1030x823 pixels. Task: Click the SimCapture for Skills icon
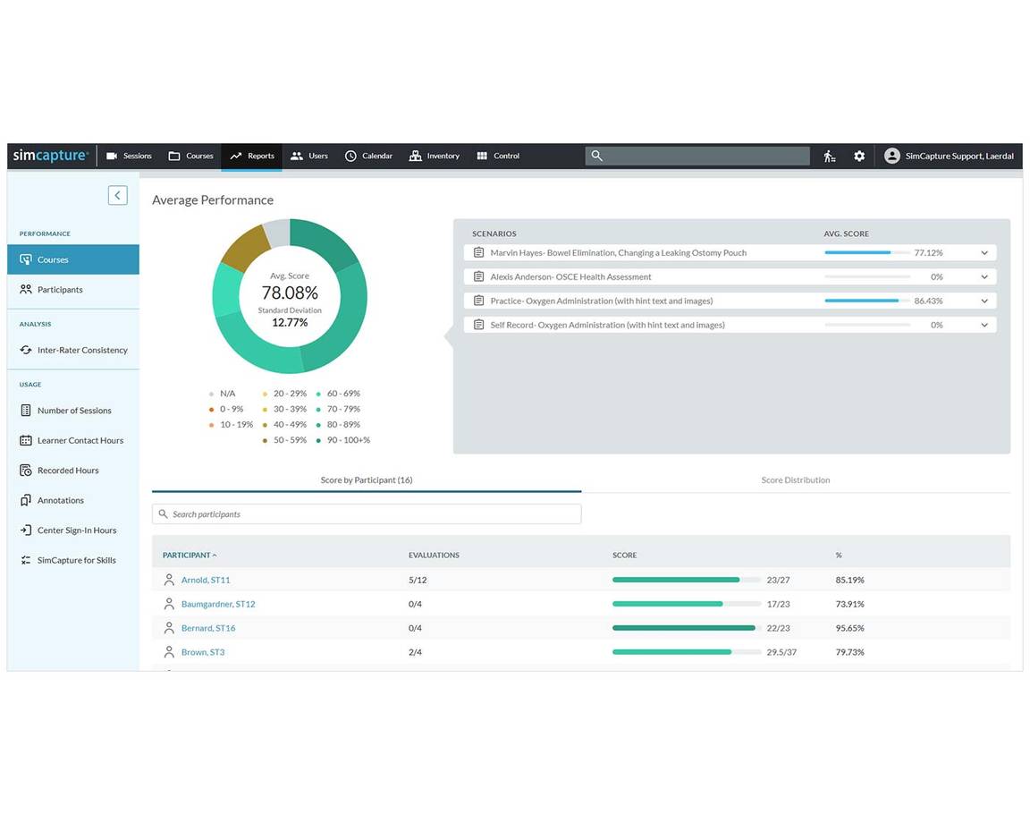pos(26,560)
